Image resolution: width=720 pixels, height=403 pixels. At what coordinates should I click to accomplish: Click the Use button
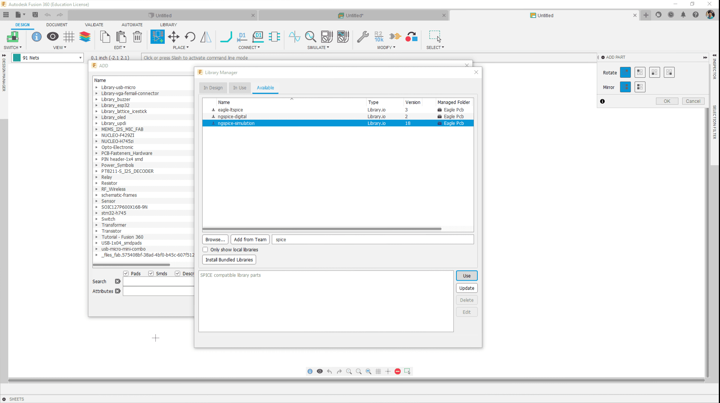[467, 276]
